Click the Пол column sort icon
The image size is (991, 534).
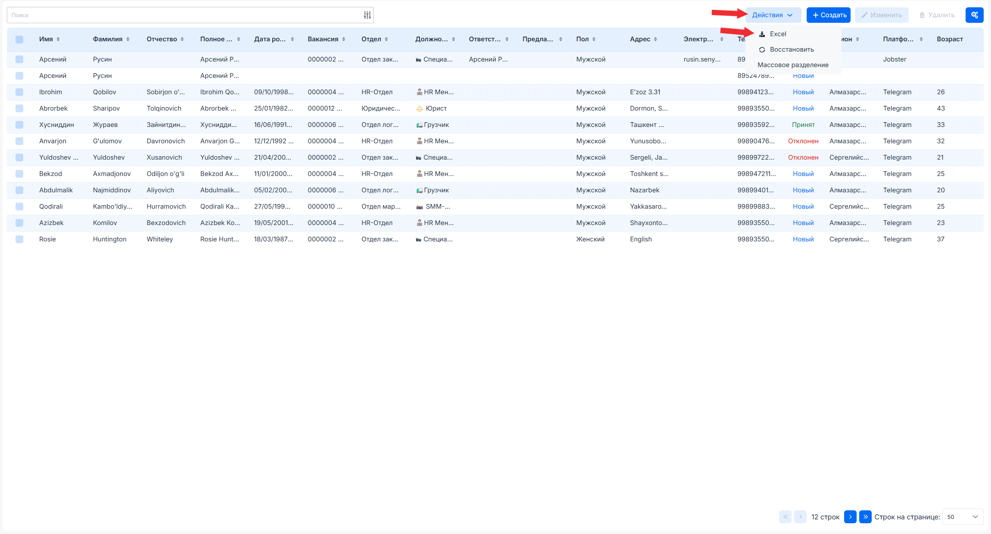[x=594, y=39]
